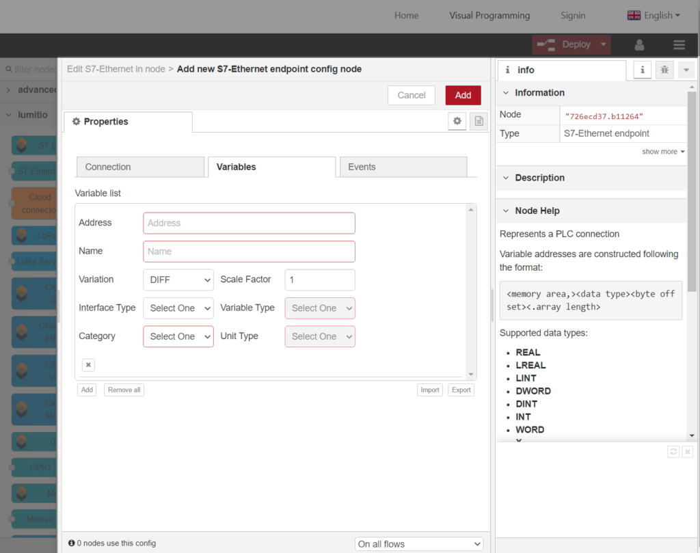700x553 pixels.
Task: Close the tips box with x icon
Action: [x=688, y=451]
